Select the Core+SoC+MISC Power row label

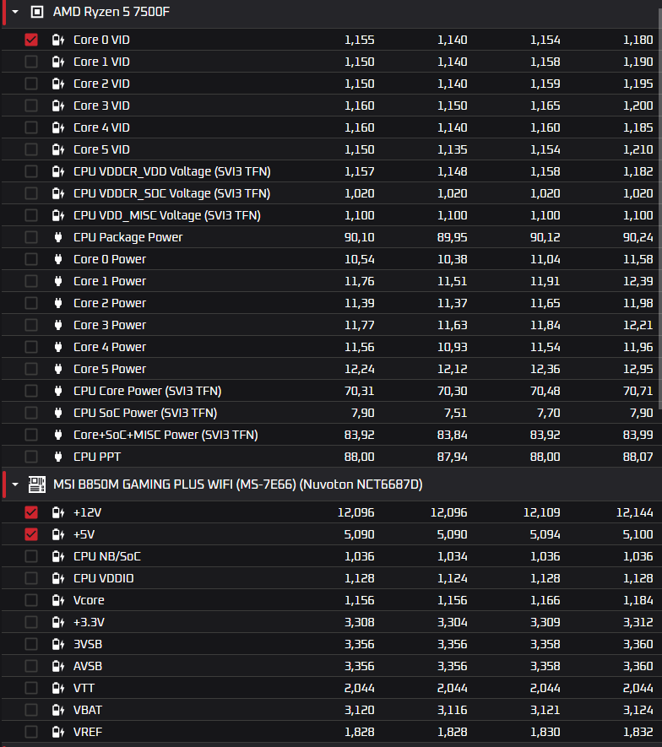coord(165,435)
